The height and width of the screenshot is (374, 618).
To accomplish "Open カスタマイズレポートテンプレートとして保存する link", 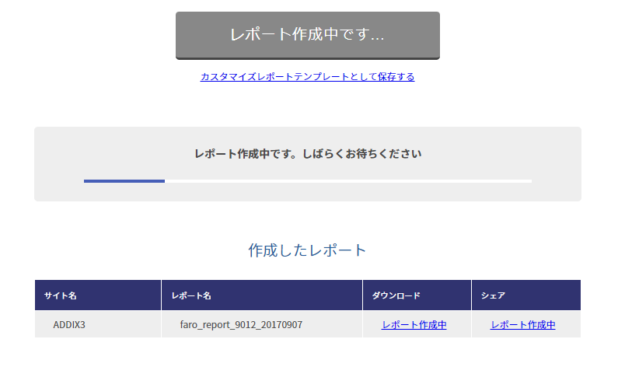I will [307, 76].
